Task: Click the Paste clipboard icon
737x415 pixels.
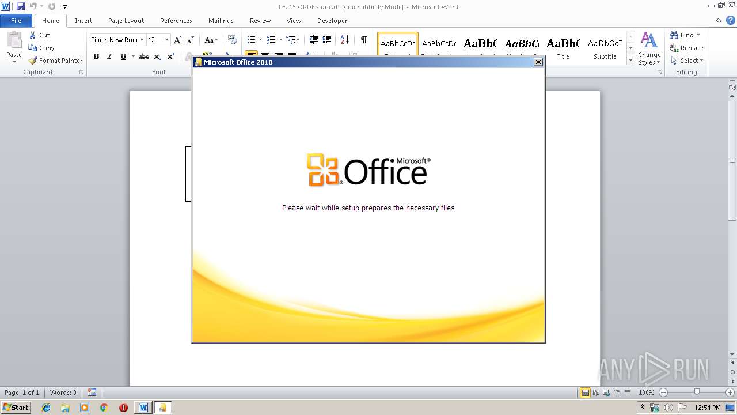Action: point(14,40)
